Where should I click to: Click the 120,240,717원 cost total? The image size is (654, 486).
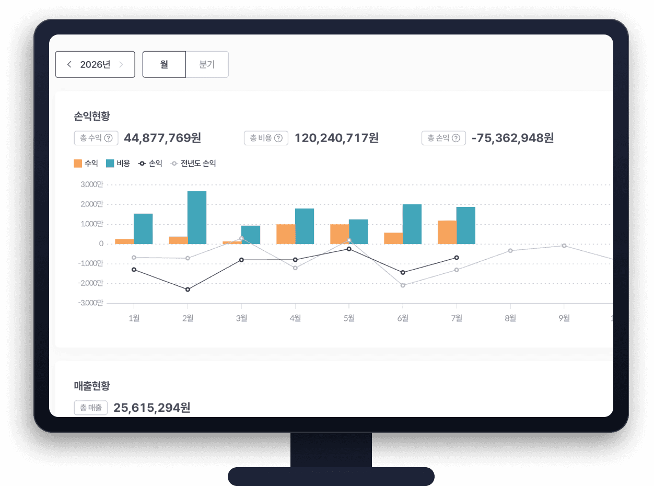click(336, 138)
